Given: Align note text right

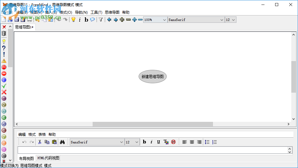Looking at the screenshot, I should pos(199,142).
